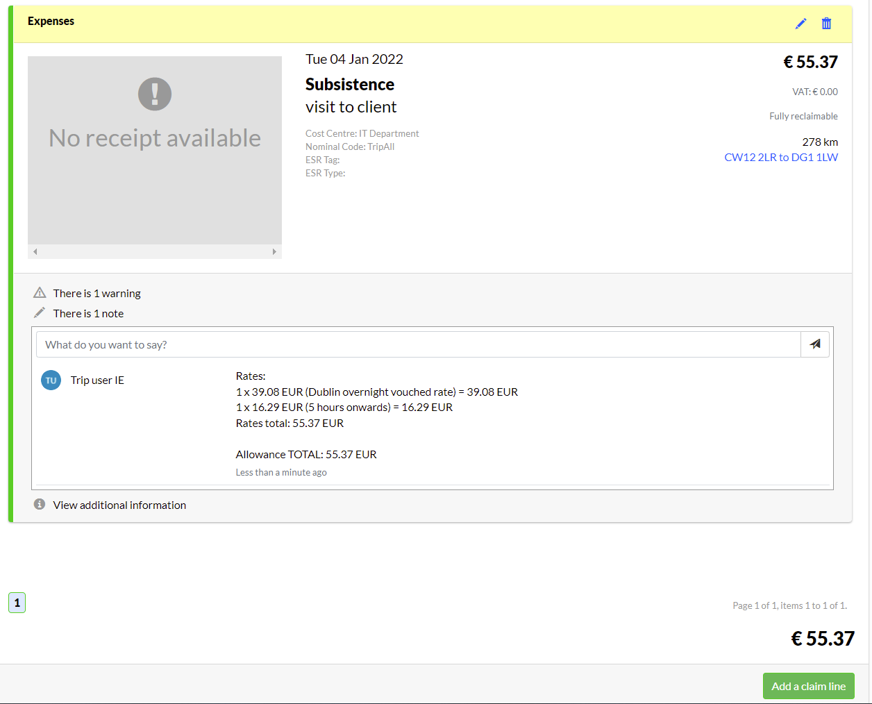Click the 'Less than a minute ago' timestamp

tap(281, 472)
